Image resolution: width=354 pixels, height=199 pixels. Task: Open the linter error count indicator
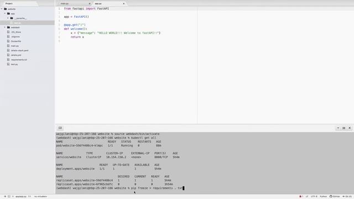(301, 197)
